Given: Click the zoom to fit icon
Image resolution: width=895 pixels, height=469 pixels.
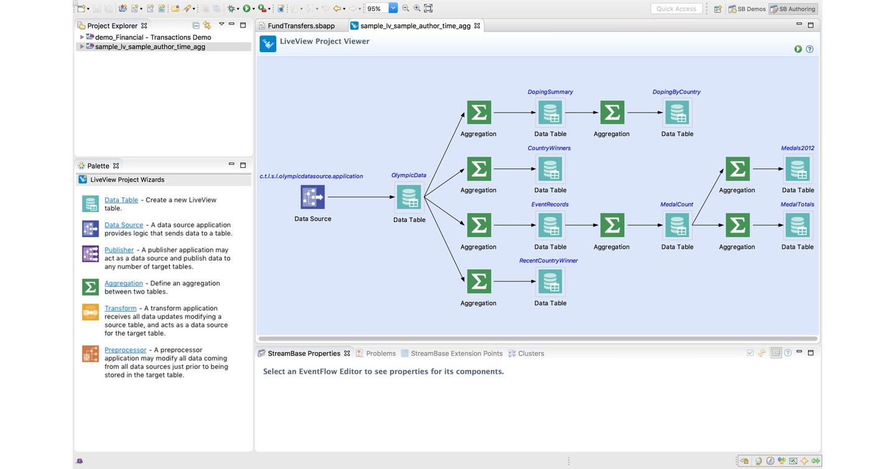Looking at the screenshot, I should click(x=428, y=8).
